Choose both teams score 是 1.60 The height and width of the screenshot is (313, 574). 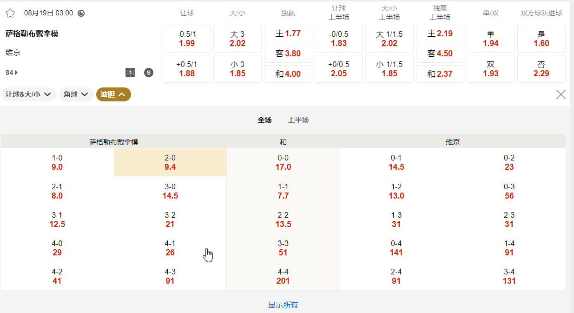coord(541,39)
